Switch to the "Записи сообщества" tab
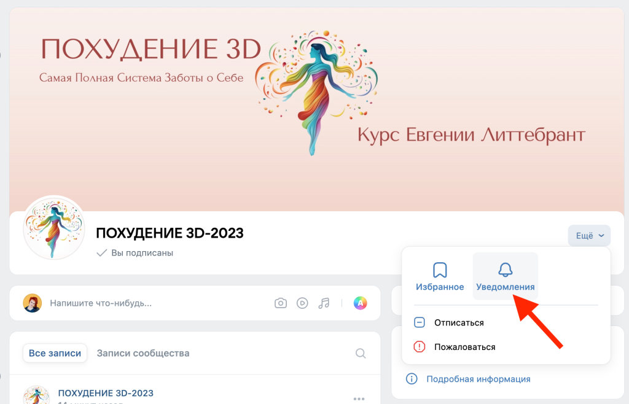 coord(143,353)
